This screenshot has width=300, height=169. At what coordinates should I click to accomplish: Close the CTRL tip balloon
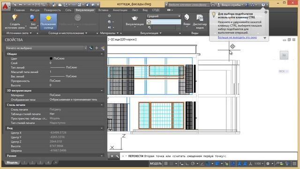(266, 12)
